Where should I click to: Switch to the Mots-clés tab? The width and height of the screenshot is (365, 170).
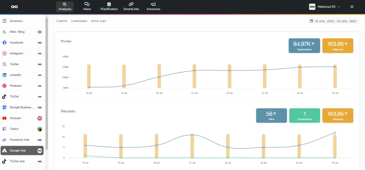[x=98, y=21]
